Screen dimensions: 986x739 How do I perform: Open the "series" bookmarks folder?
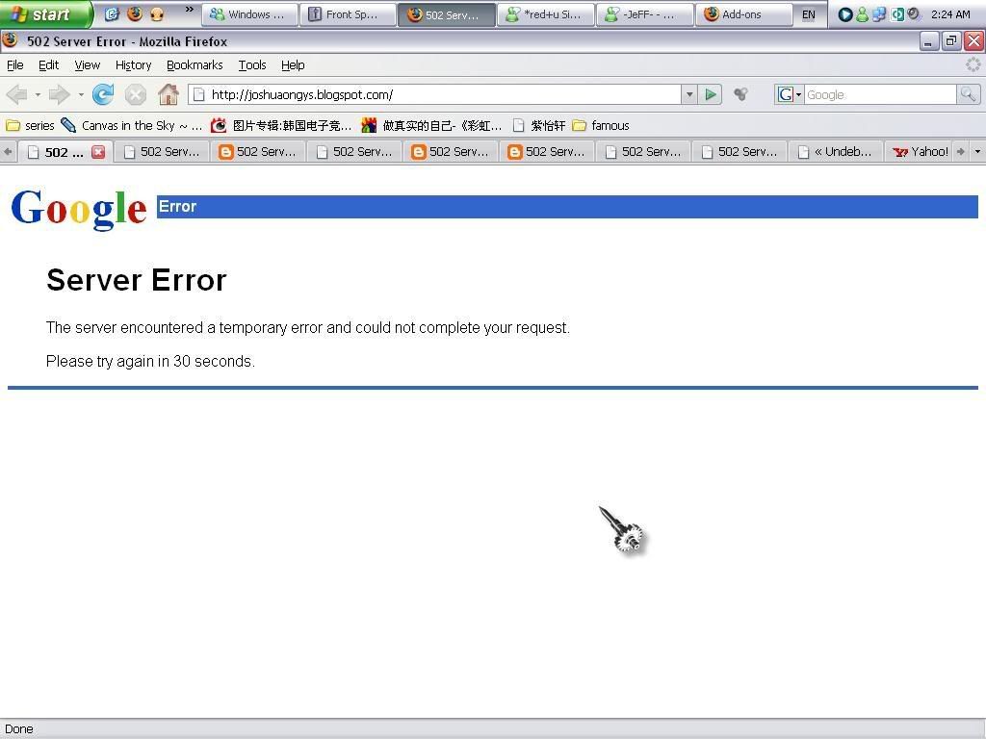click(x=30, y=126)
